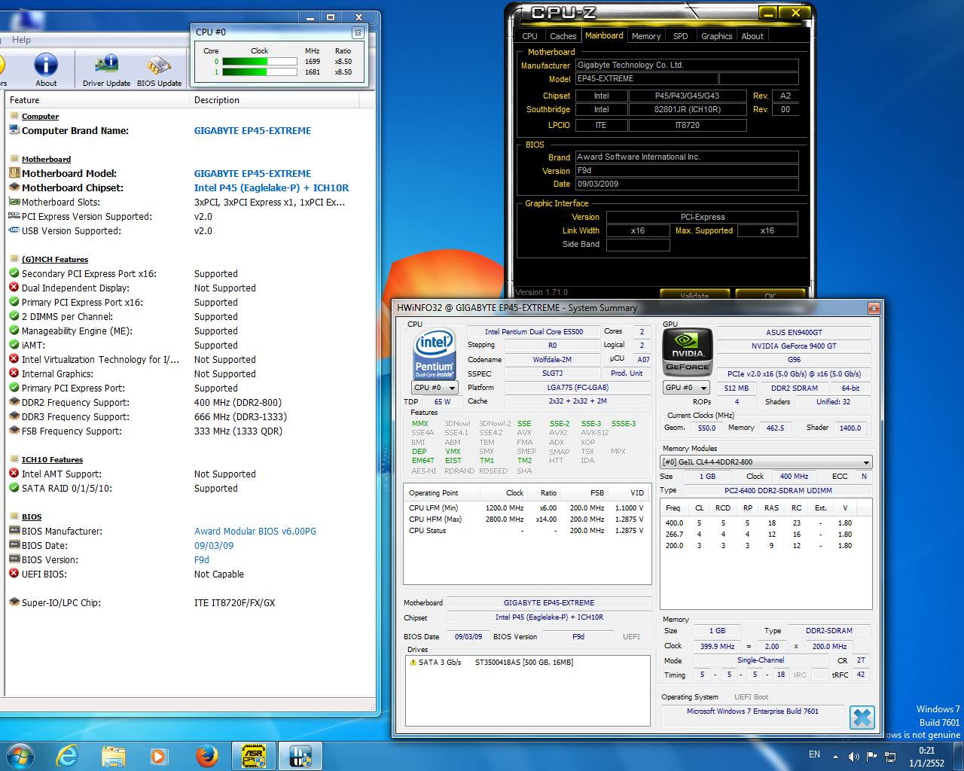Click the large blue X close icon in System Summary
This screenshot has width=964, height=771.
click(862, 718)
